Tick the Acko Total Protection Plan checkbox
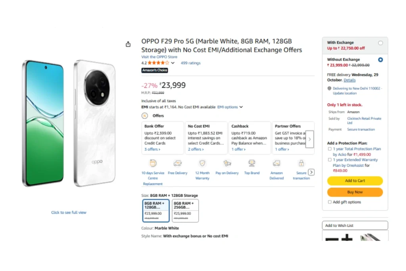The height and width of the screenshot is (271, 406). click(x=330, y=149)
